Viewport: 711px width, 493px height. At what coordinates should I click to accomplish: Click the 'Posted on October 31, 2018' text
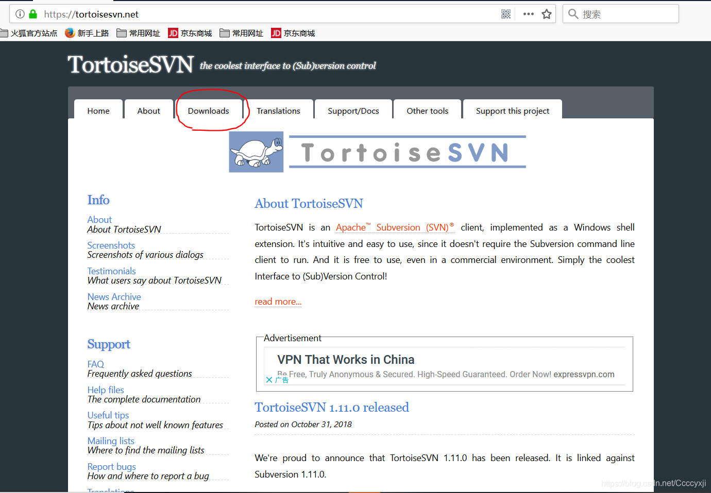click(303, 425)
